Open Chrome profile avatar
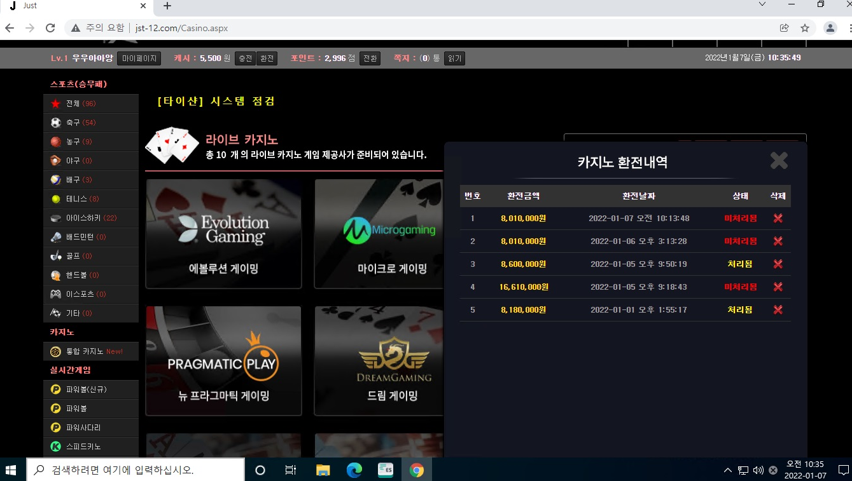852x481 pixels. point(830,28)
